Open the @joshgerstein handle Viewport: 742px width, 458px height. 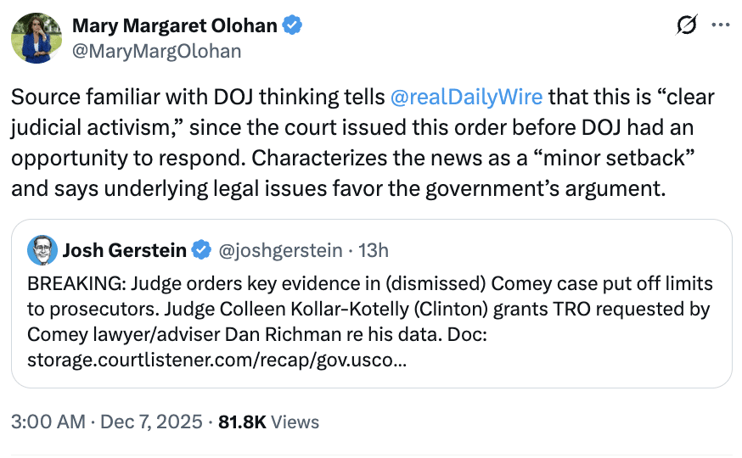point(281,250)
